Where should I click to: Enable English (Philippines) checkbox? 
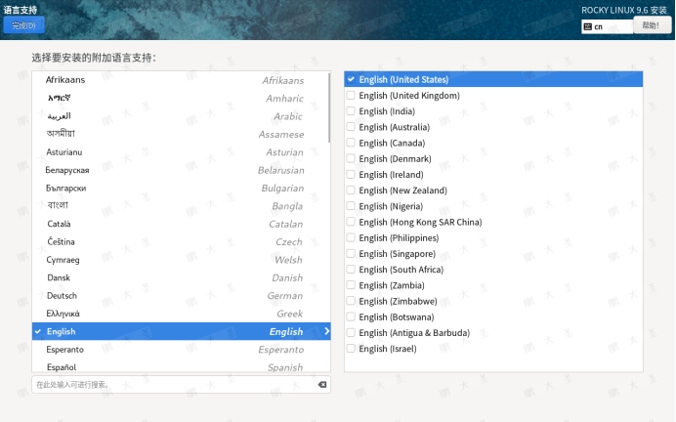pyautogui.click(x=351, y=238)
